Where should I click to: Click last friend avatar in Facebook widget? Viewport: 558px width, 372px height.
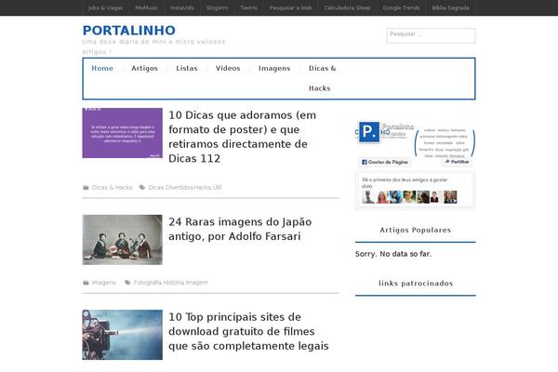(x=450, y=197)
